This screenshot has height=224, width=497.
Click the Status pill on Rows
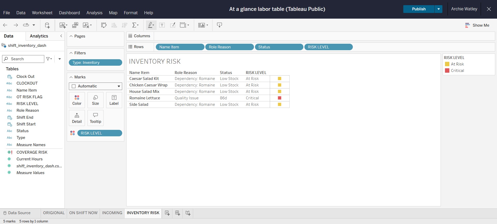pos(279,47)
